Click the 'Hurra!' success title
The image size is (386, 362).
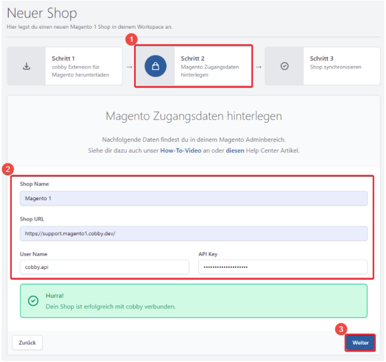coord(55,295)
